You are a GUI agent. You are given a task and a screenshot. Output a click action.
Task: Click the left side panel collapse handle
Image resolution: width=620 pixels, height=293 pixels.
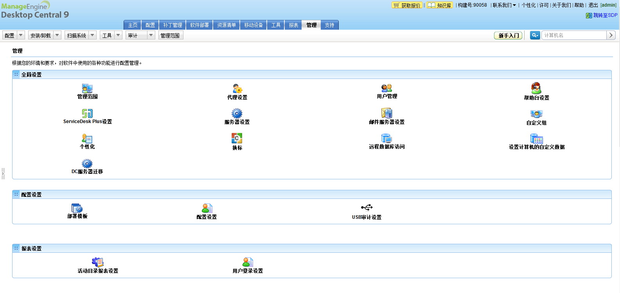[x=3, y=173]
